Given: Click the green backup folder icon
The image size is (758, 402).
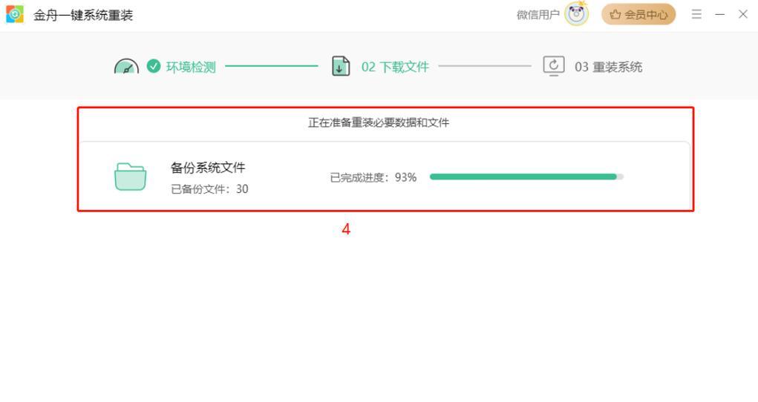Looking at the screenshot, I should (131, 177).
